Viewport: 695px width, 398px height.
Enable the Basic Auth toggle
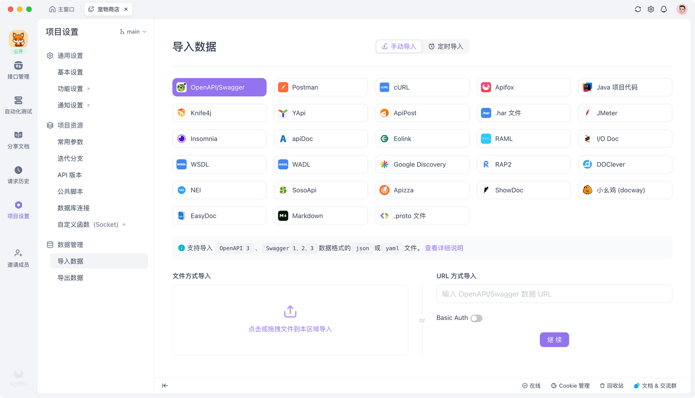click(x=476, y=318)
